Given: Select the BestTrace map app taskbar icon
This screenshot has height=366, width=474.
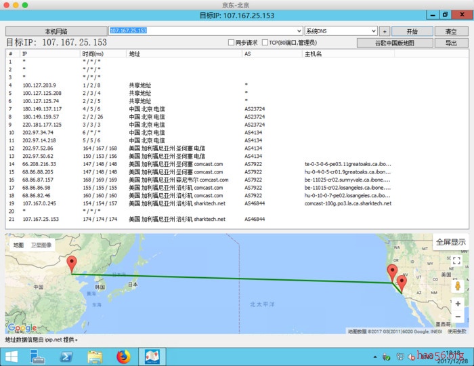Looking at the screenshot, I should (x=152, y=357).
